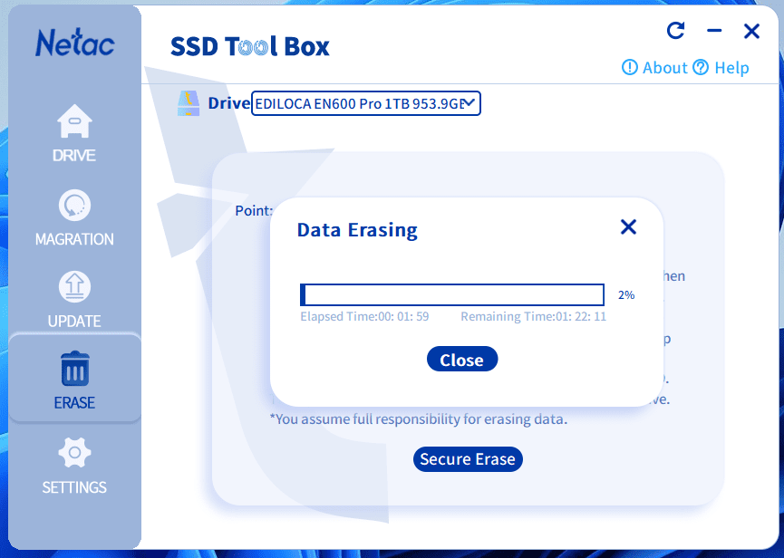This screenshot has width=784, height=558.
Task: Open the DRIVE section in sidebar
Action: (74, 133)
